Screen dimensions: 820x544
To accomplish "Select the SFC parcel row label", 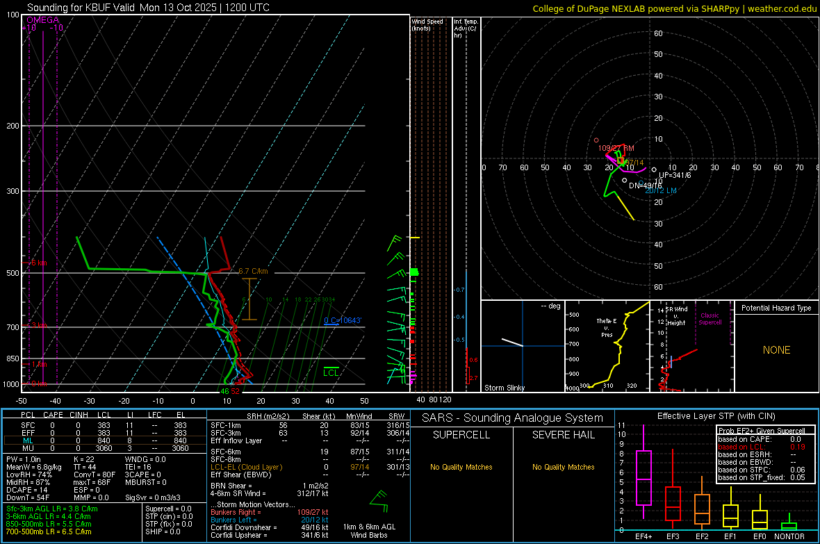I will pyautogui.click(x=28, y=425).
